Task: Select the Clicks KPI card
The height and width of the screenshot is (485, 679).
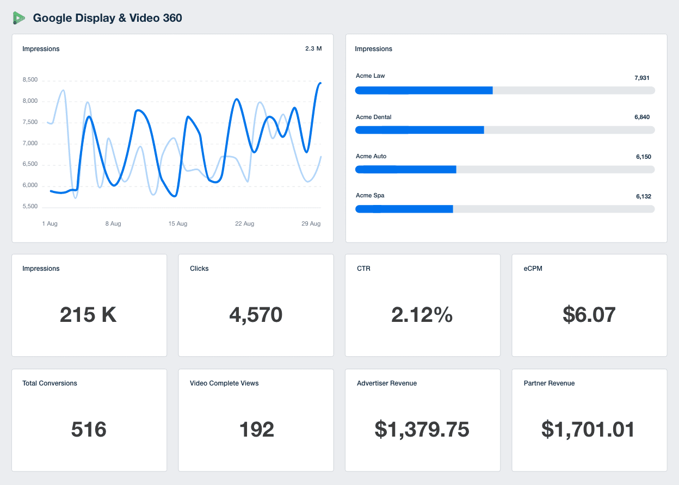Action: click(256, 305)
